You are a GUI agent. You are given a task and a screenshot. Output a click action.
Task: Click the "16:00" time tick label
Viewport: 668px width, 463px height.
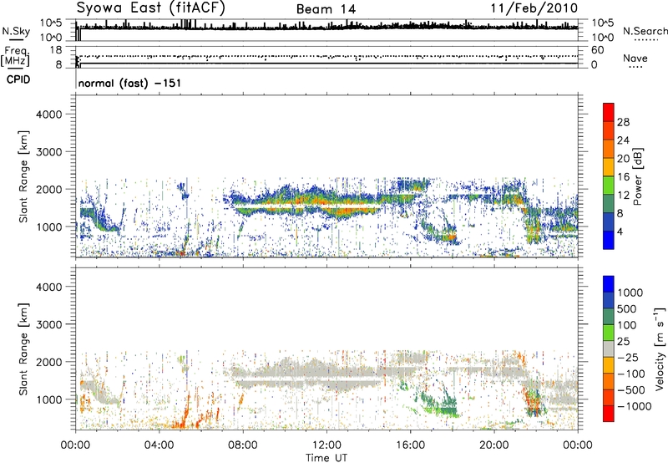pyautogui.click(x=410, y=445)
